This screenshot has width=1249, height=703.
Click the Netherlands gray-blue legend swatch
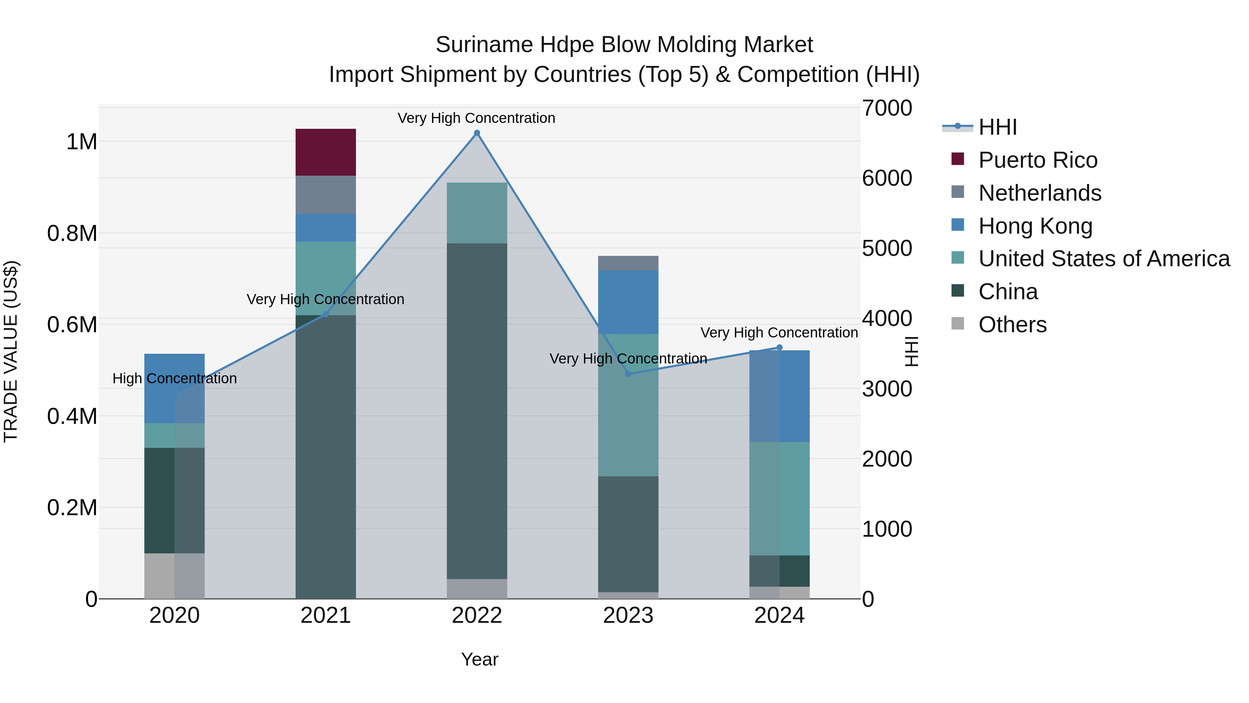958,192
